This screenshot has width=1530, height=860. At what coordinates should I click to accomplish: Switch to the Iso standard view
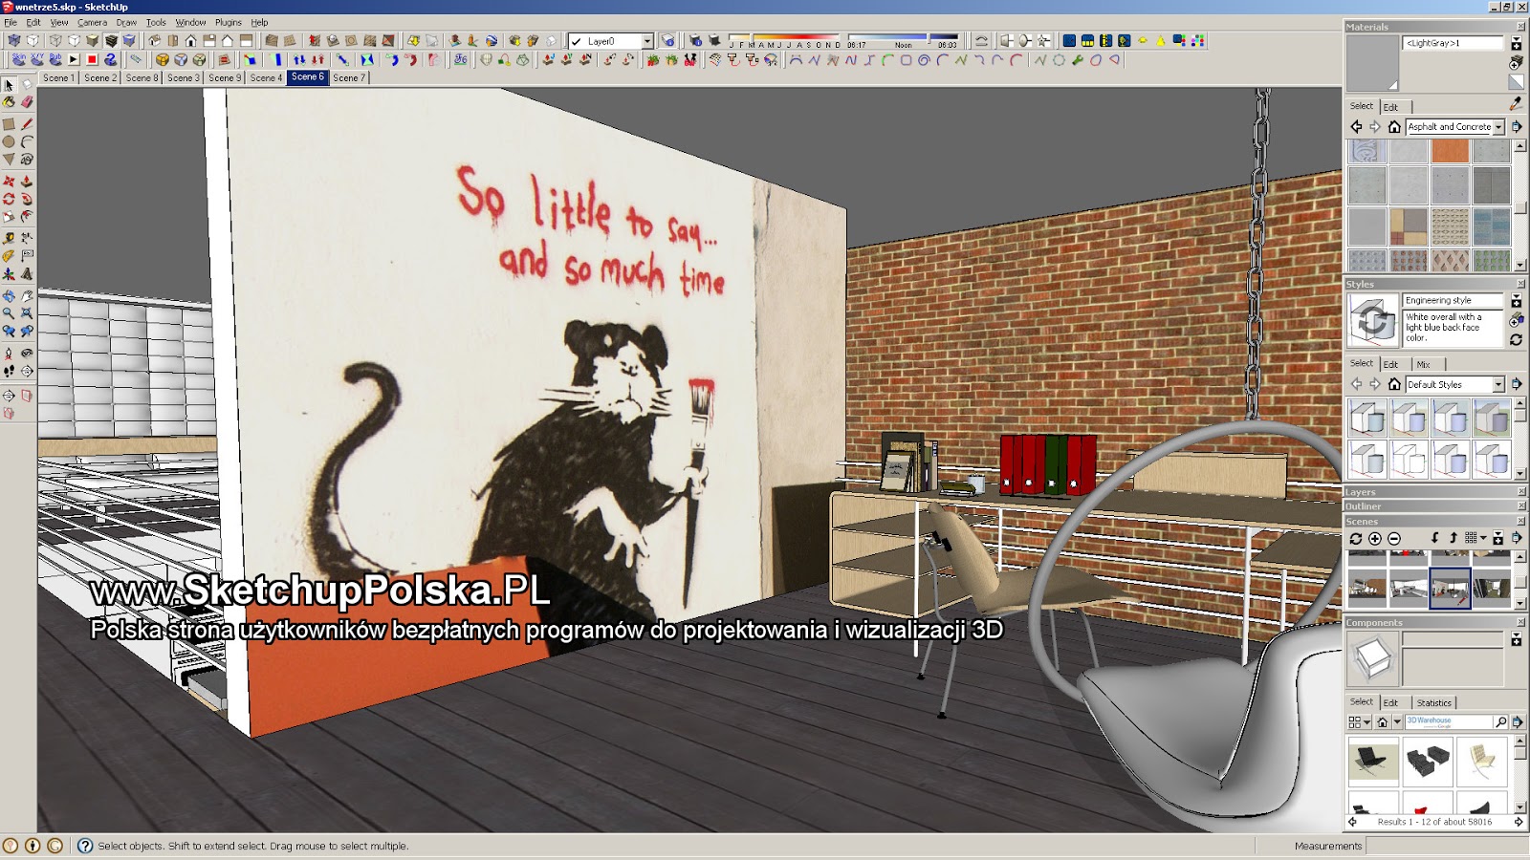(154, 41)
